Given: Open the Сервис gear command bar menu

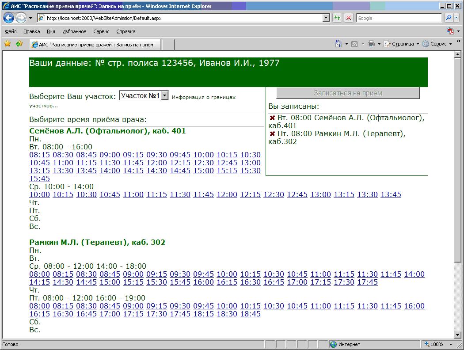Looking at the screenshot, I should (437, 44).
